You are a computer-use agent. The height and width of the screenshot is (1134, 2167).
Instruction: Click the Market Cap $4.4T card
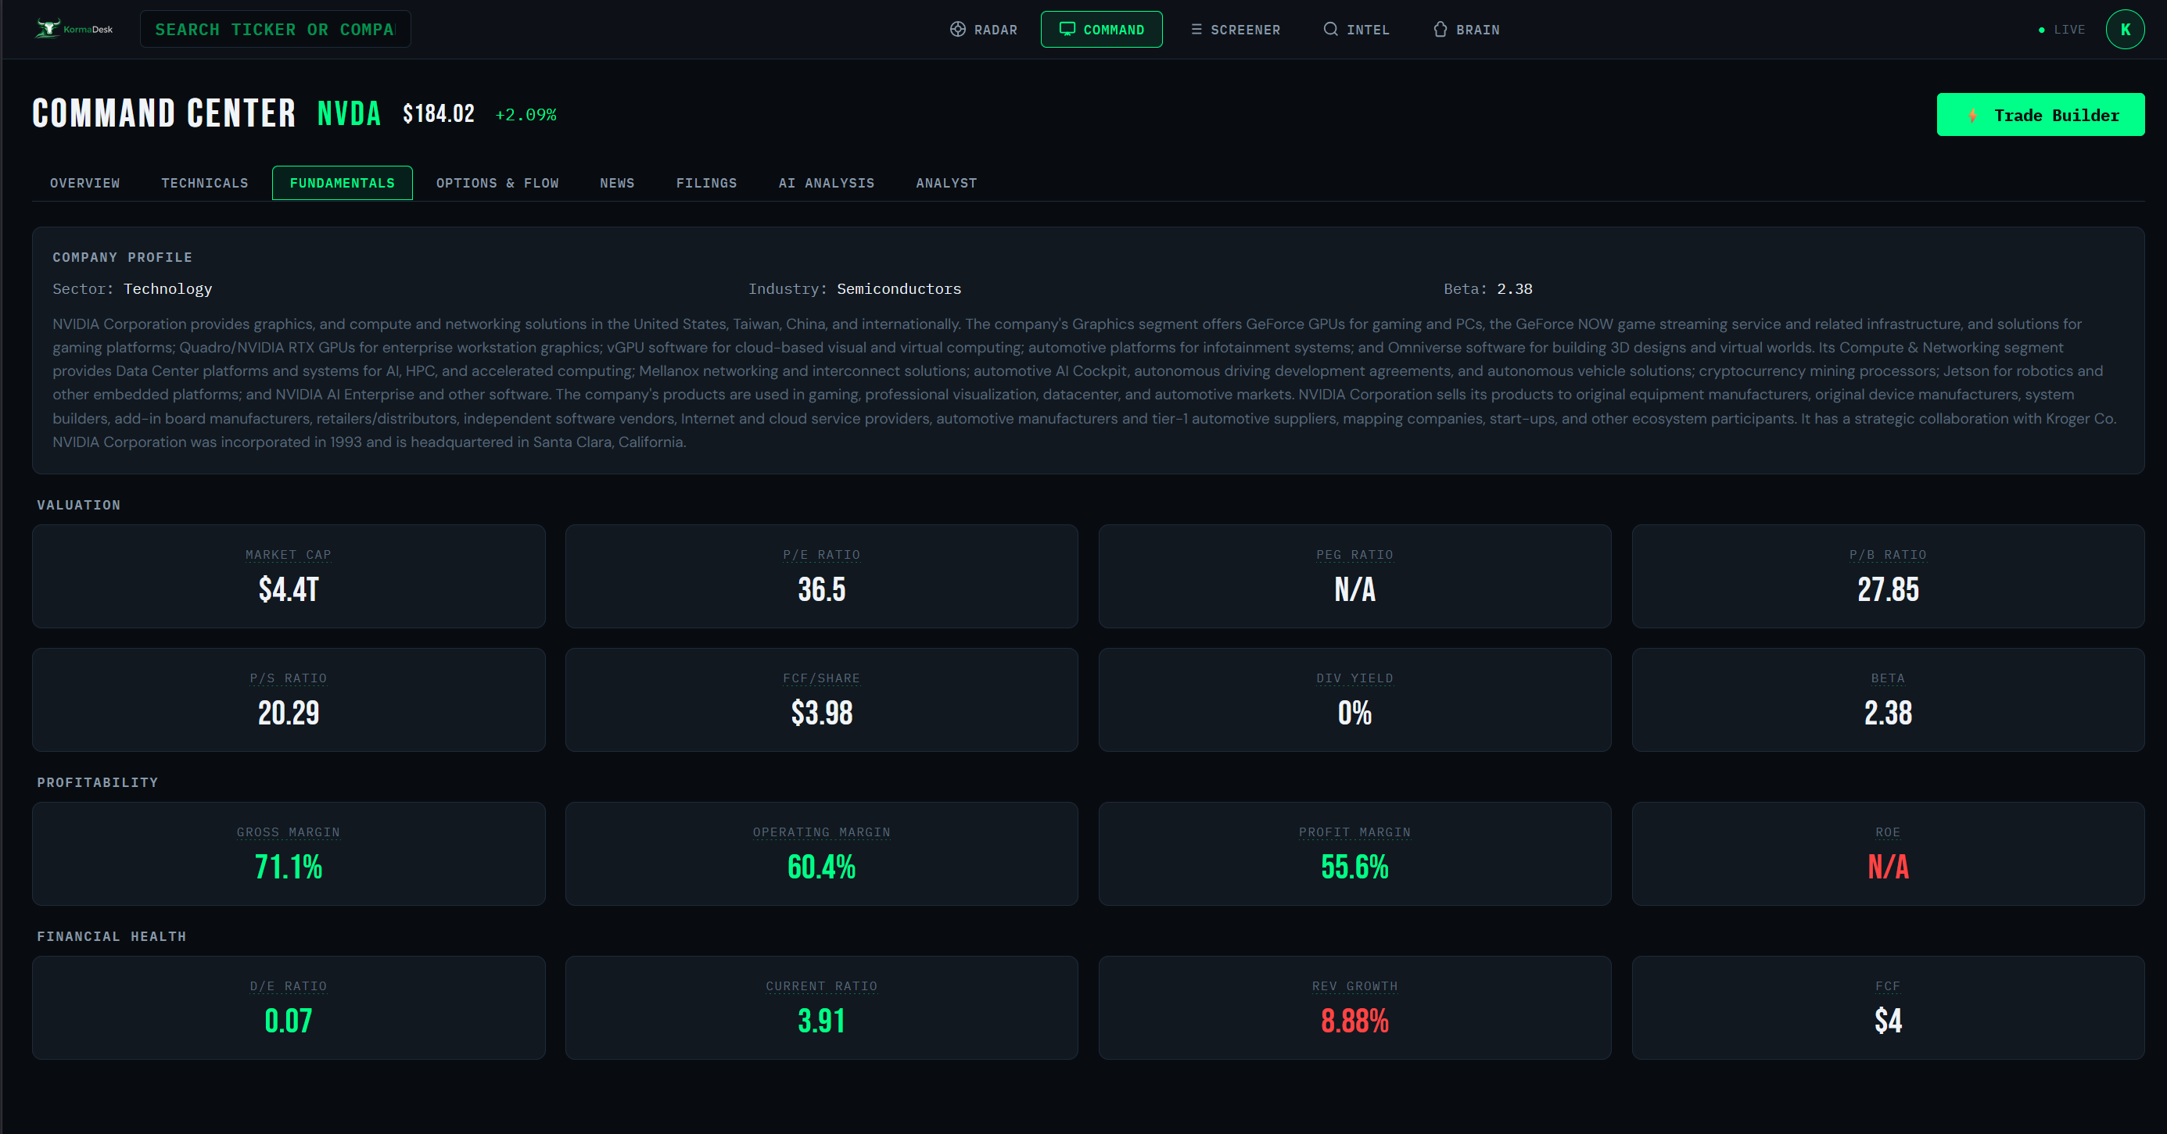tap(289, 577)
